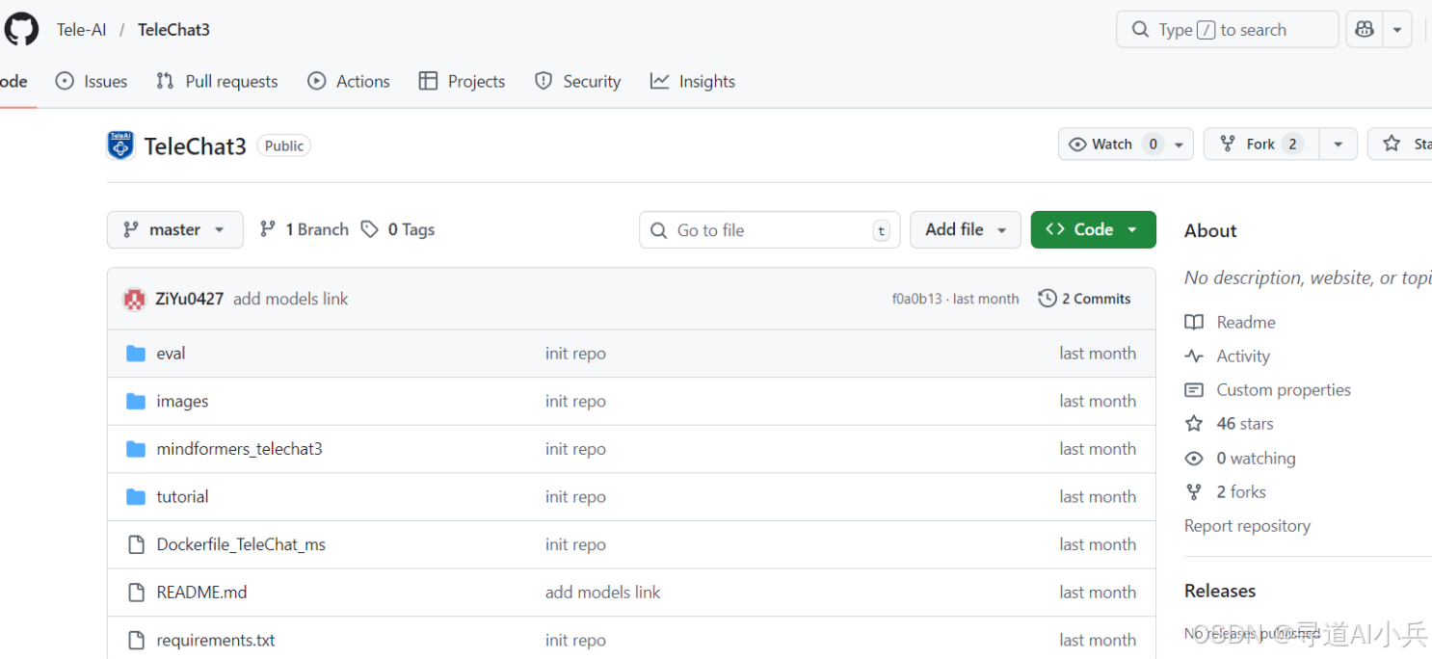Click the Fork button
The width and height of the screenshot is (1432, 659).
tap(1260, 145)
